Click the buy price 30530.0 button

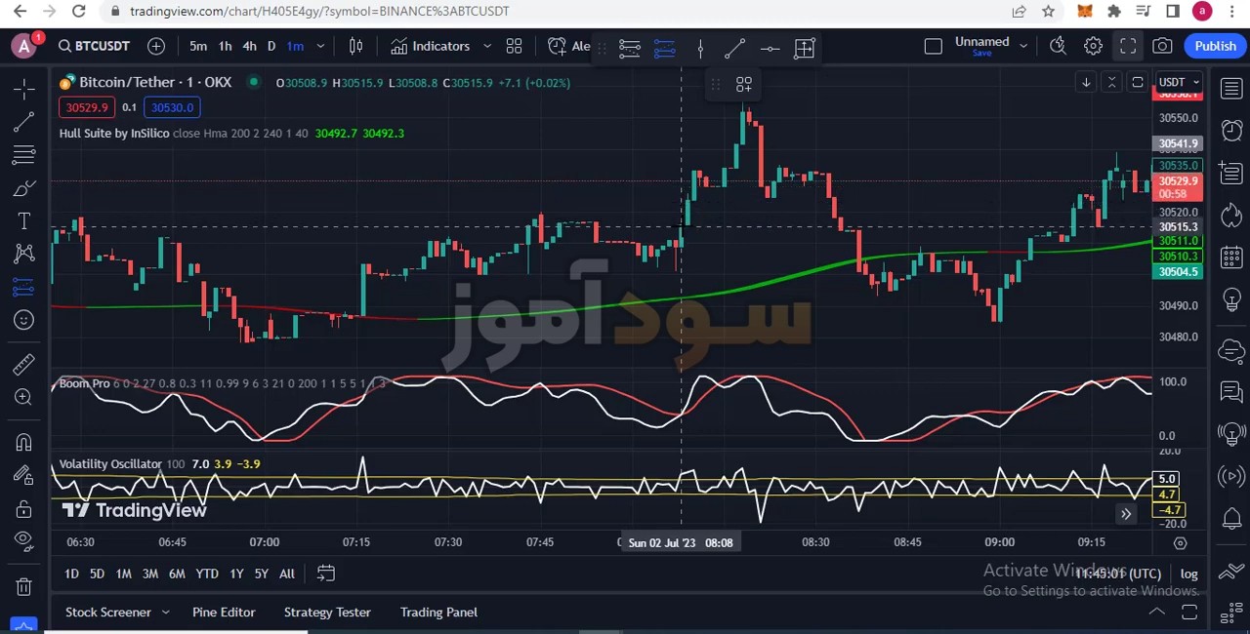(172, 107)
